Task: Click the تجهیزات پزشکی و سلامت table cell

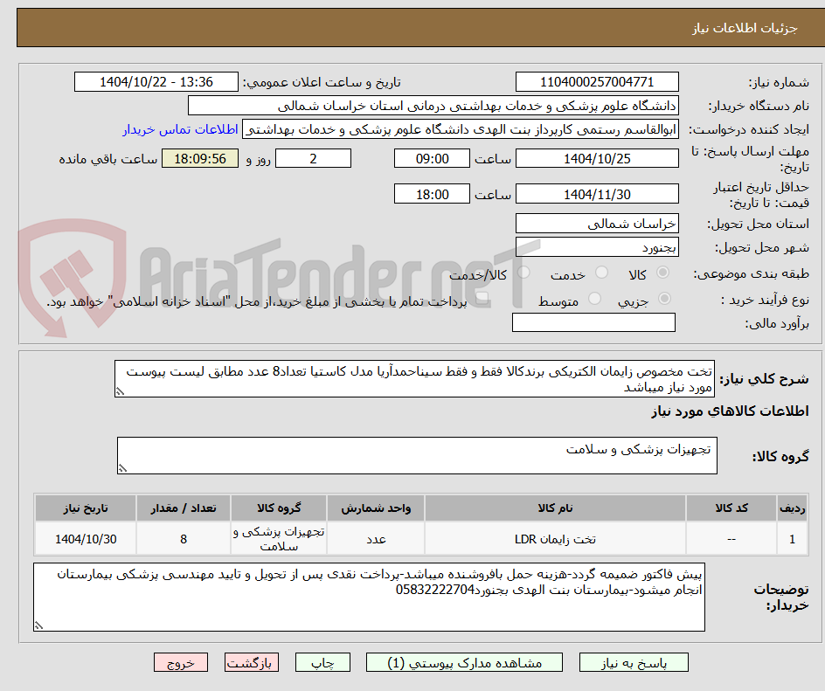Action: (x=279, y=539)
